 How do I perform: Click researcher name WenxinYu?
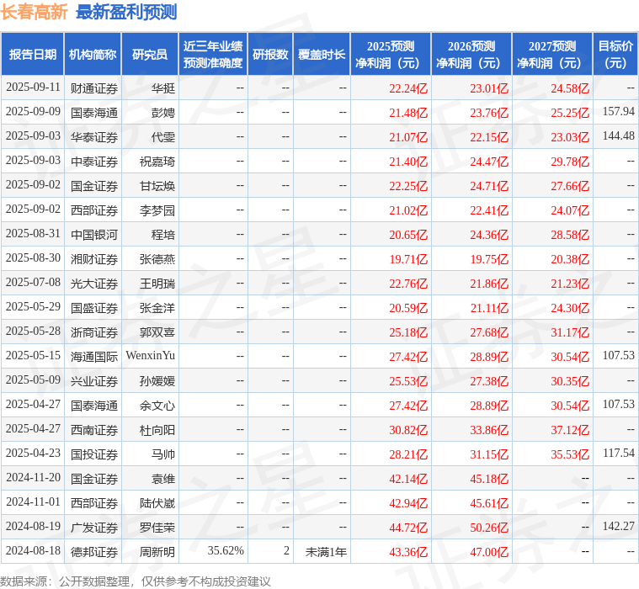[x=151, y=355]
